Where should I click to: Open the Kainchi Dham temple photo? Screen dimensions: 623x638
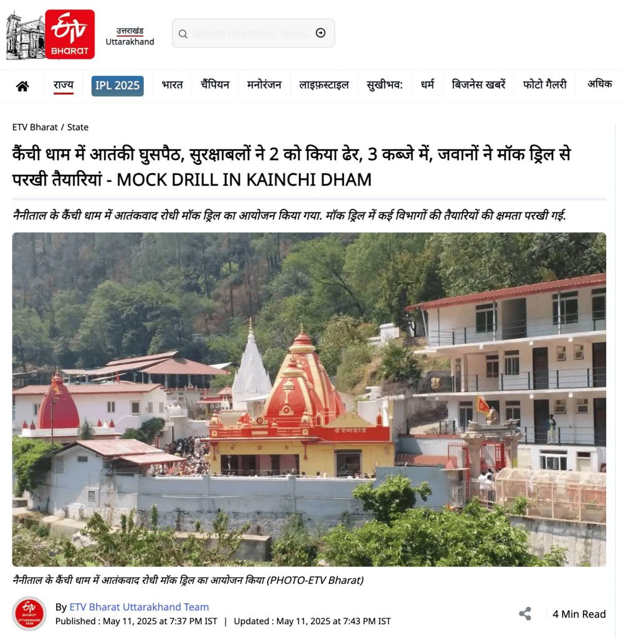tap(309, 399)
